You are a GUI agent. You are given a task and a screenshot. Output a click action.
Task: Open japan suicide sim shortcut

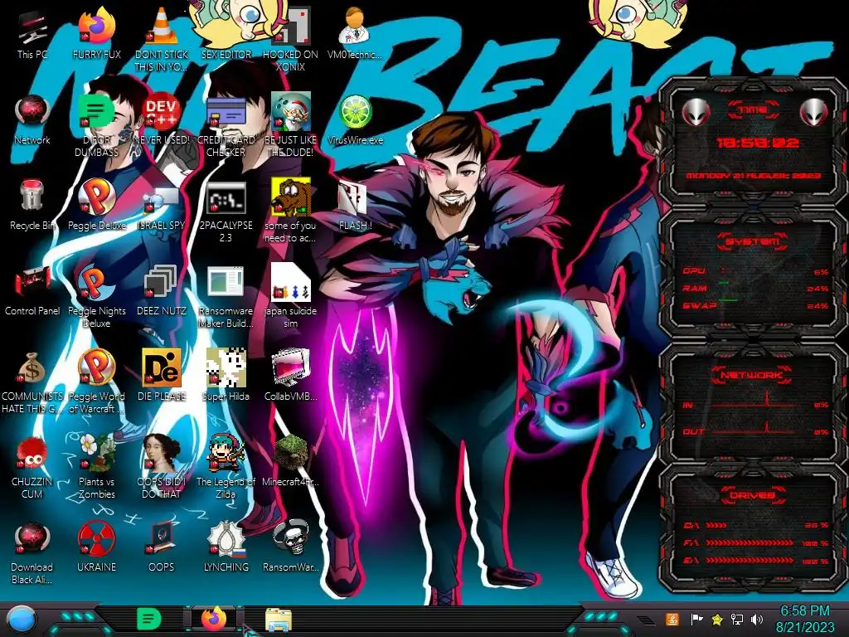291,295
